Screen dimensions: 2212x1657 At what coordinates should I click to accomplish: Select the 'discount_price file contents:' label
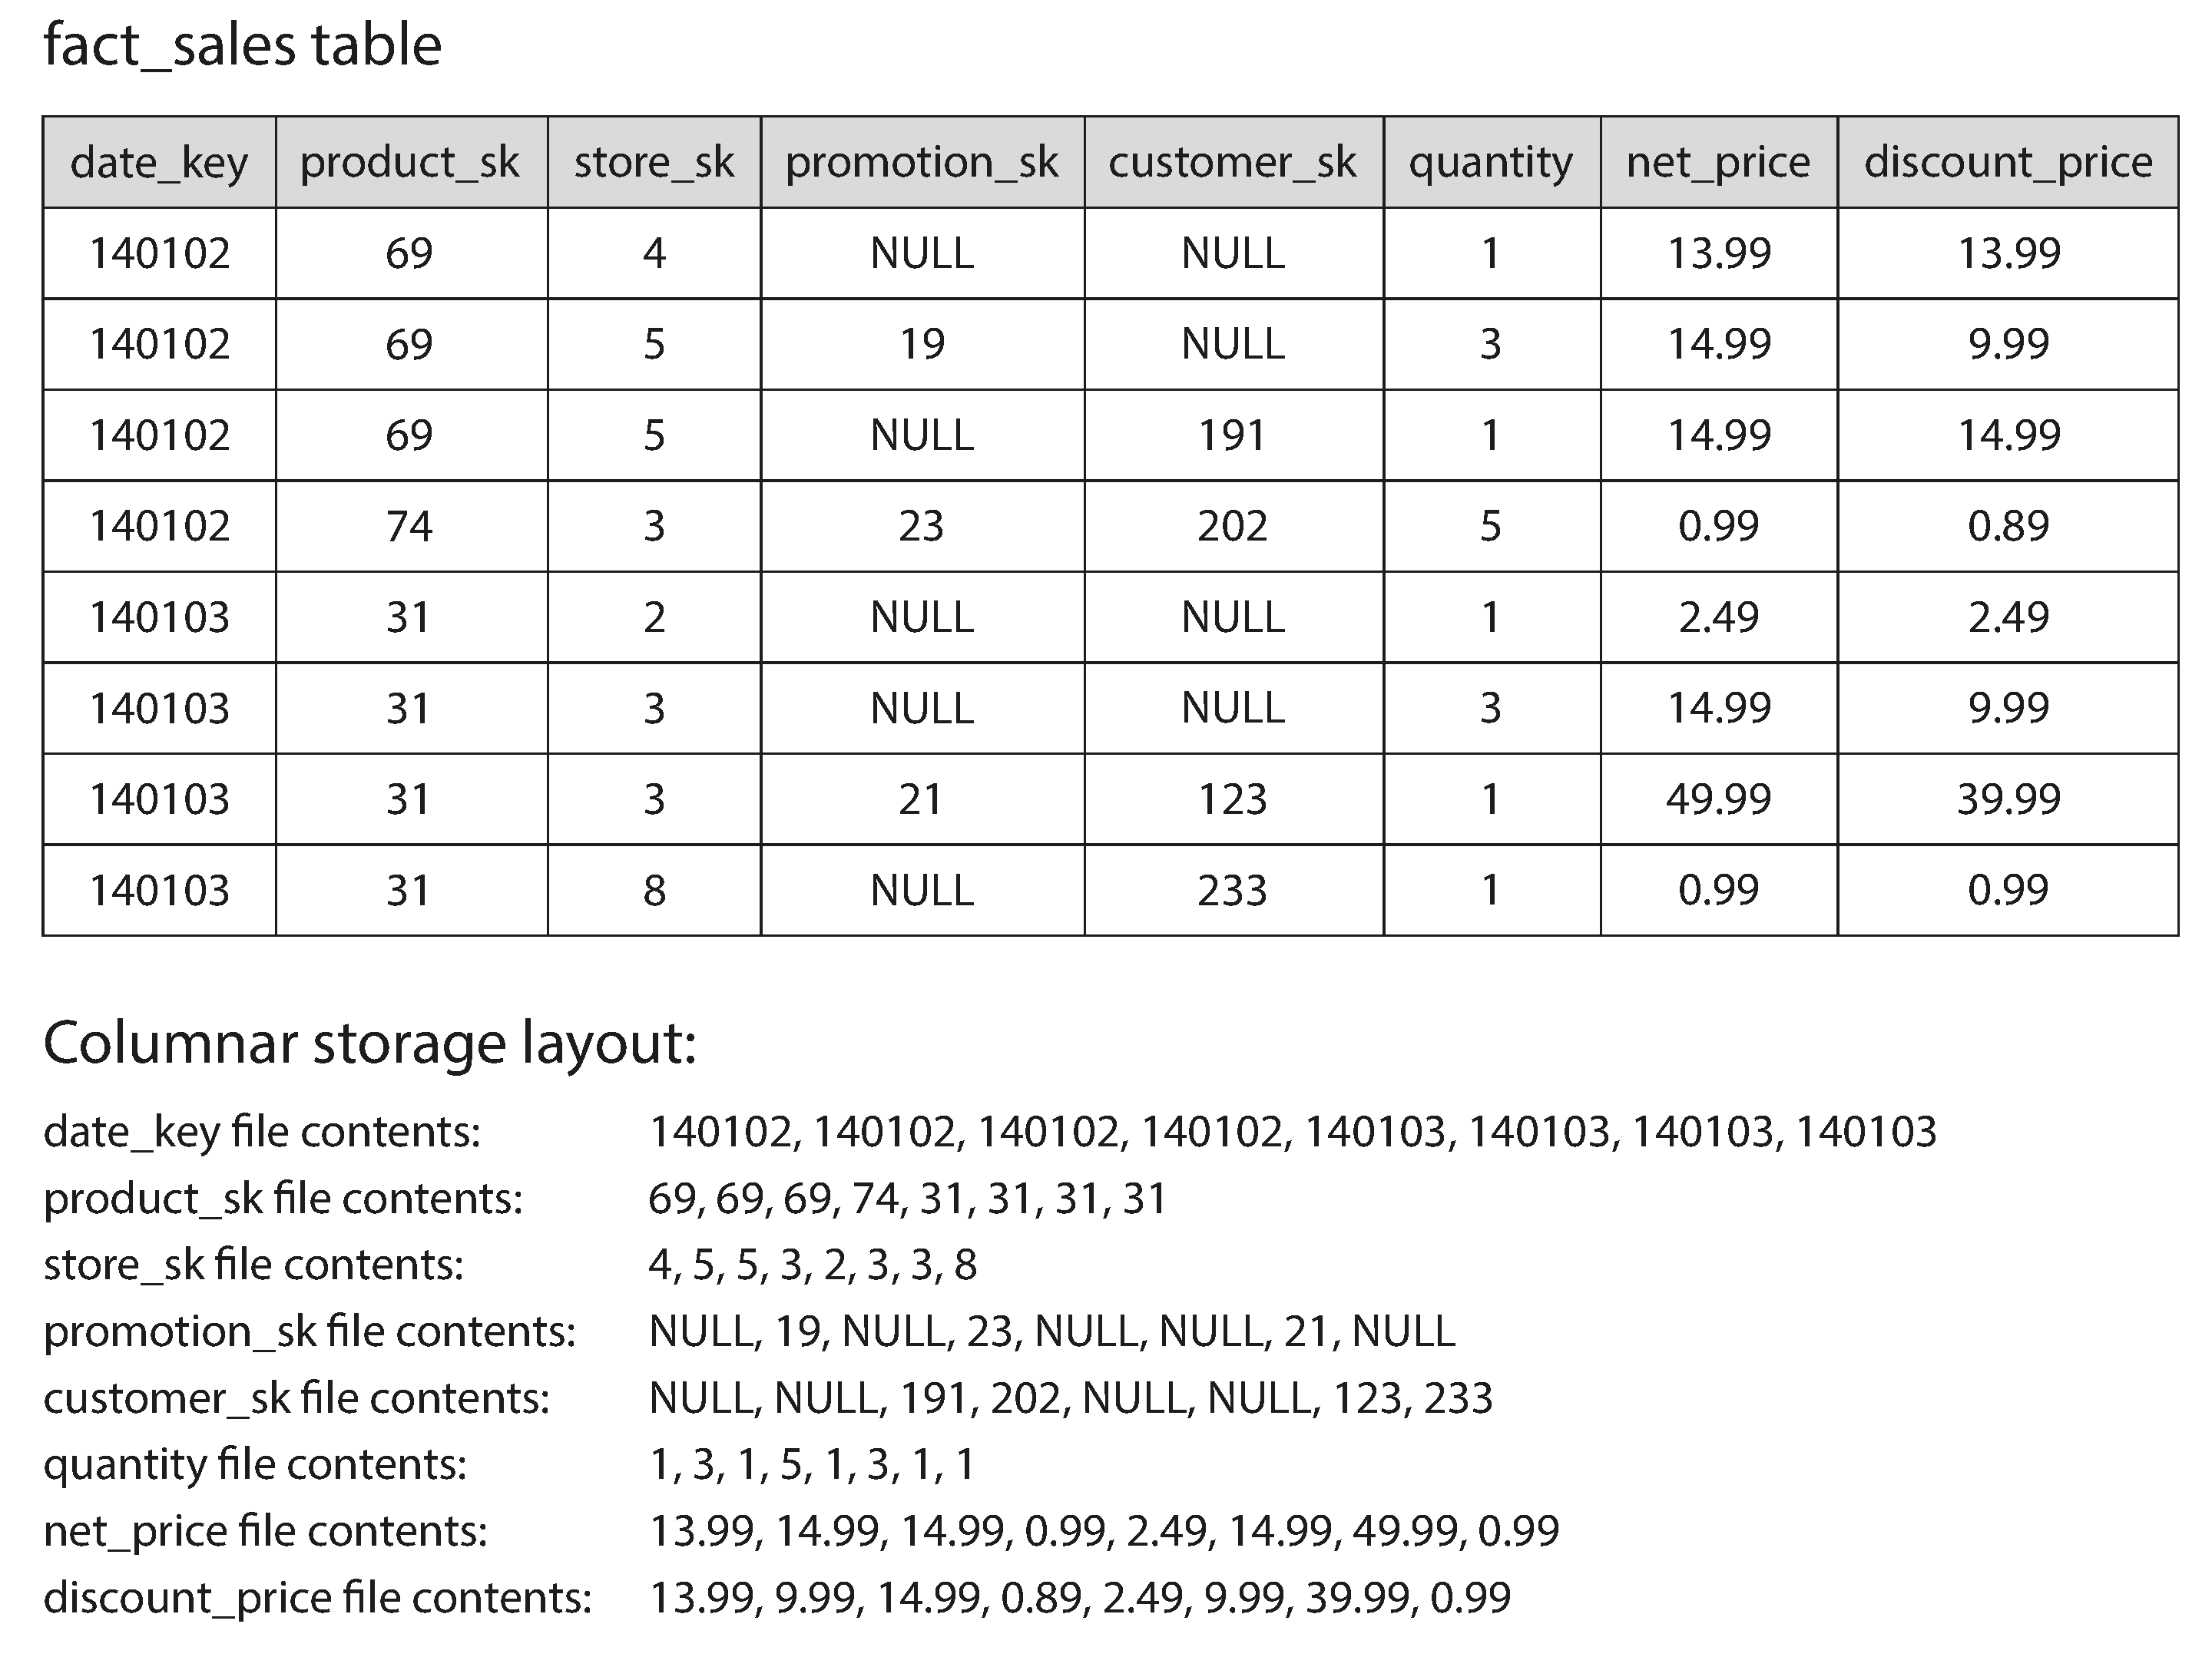coord(318,1597)
